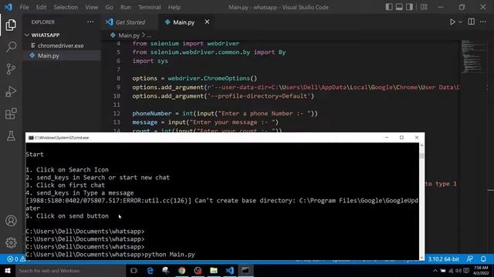Open Microsoft Edge from taskbar
494x277 pixels.
(x=150, y=270)
